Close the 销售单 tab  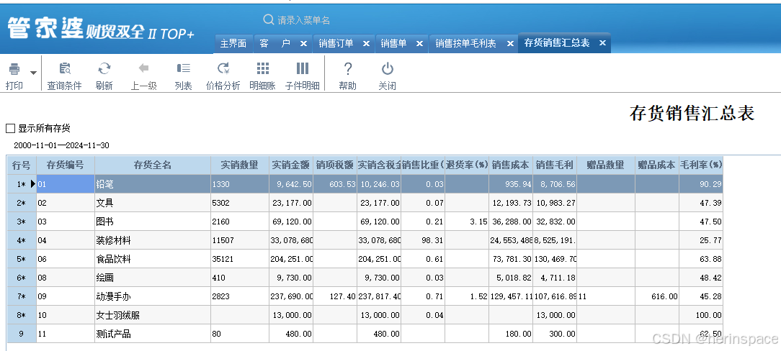pos(419,44)
